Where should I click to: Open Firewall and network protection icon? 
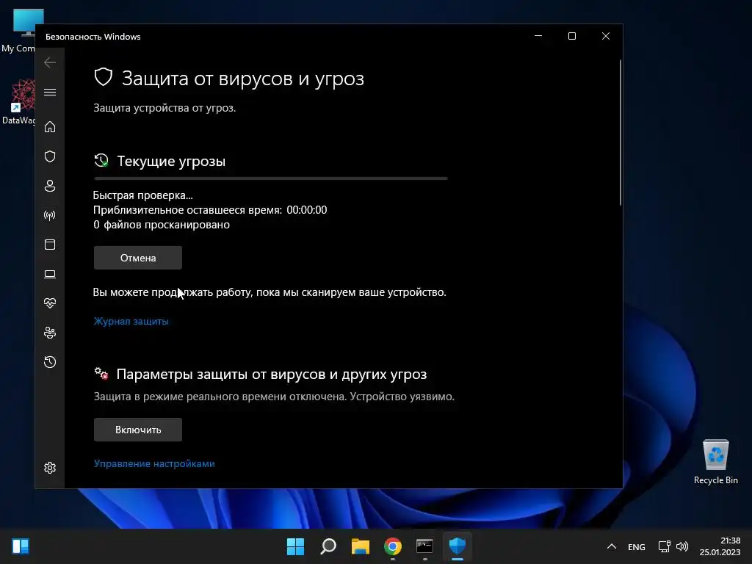pyautogui.click(x=50, y=215)
